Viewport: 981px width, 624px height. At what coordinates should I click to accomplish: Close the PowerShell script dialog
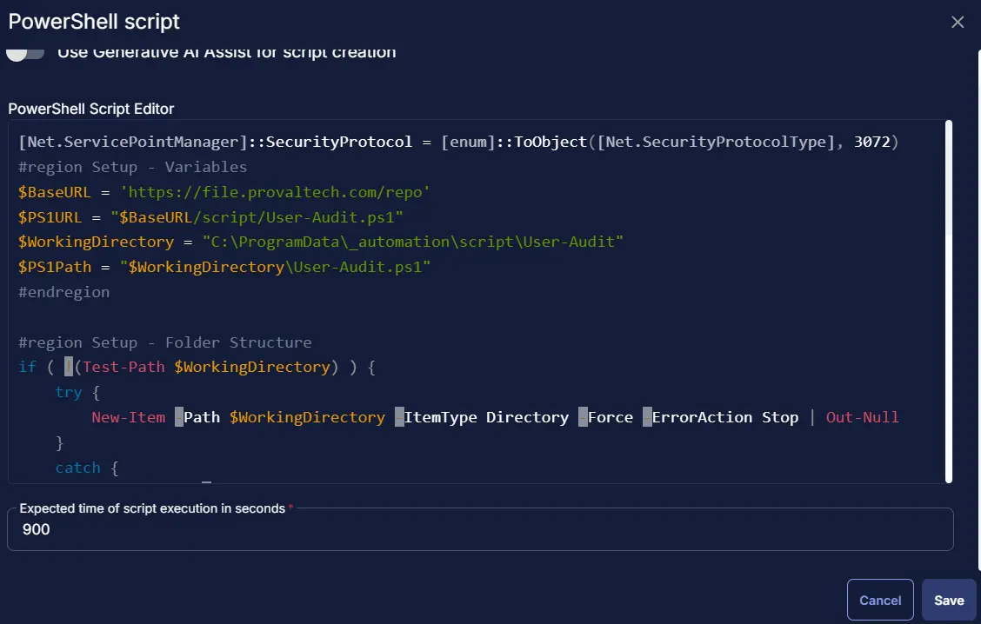[x=958, y=23]
